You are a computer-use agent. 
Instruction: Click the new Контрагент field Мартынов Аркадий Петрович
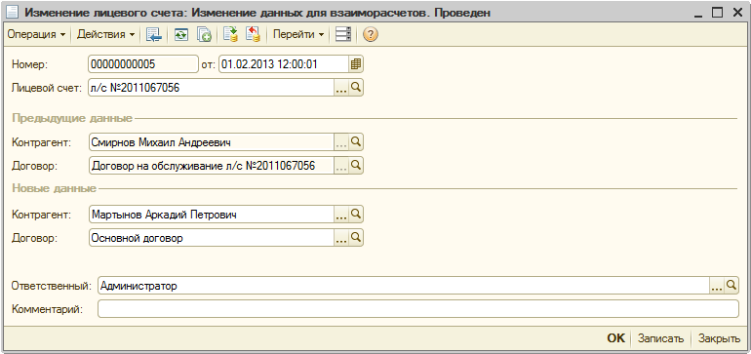(212, 215)
